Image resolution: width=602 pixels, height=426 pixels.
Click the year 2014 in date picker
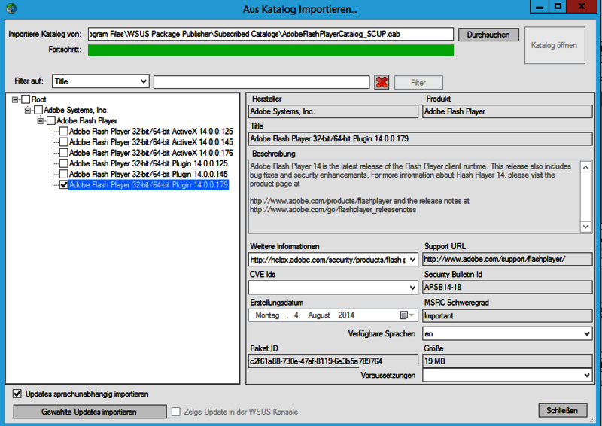346,315
